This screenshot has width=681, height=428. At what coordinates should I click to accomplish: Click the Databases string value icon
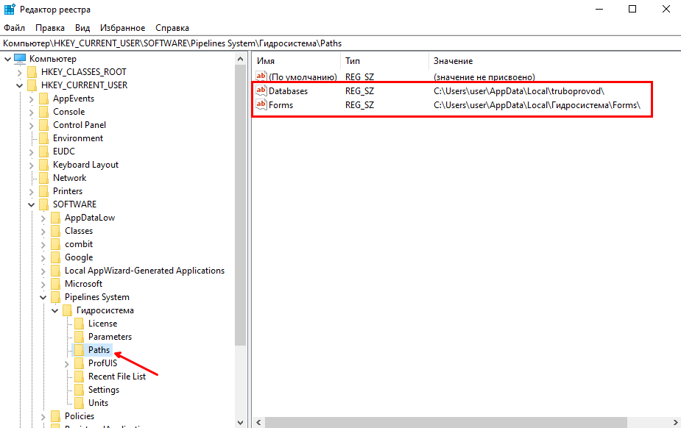261,91
